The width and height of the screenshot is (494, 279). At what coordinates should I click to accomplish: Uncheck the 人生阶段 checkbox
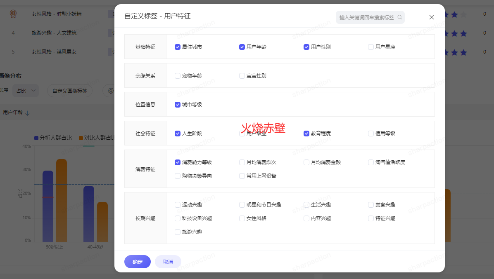(177, 134)
